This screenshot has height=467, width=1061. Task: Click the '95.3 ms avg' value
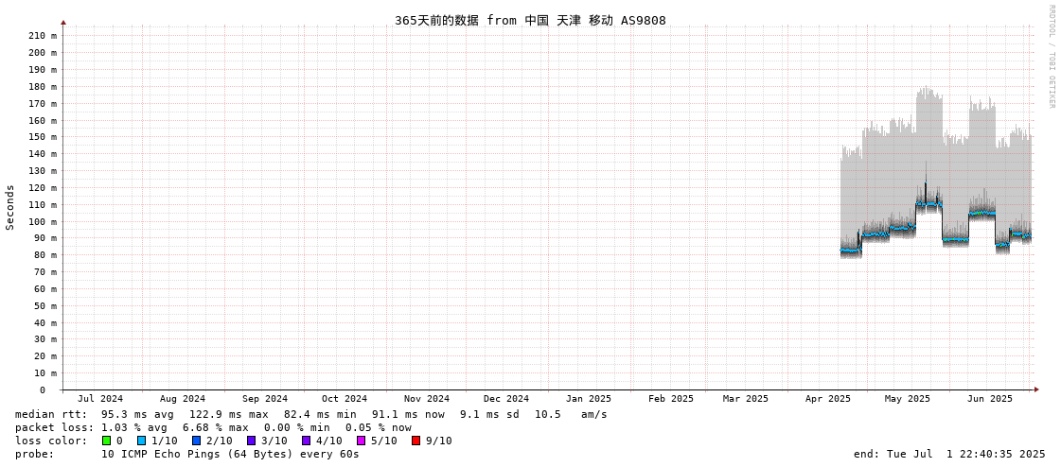pyautogui.click(x=136, y=414)
